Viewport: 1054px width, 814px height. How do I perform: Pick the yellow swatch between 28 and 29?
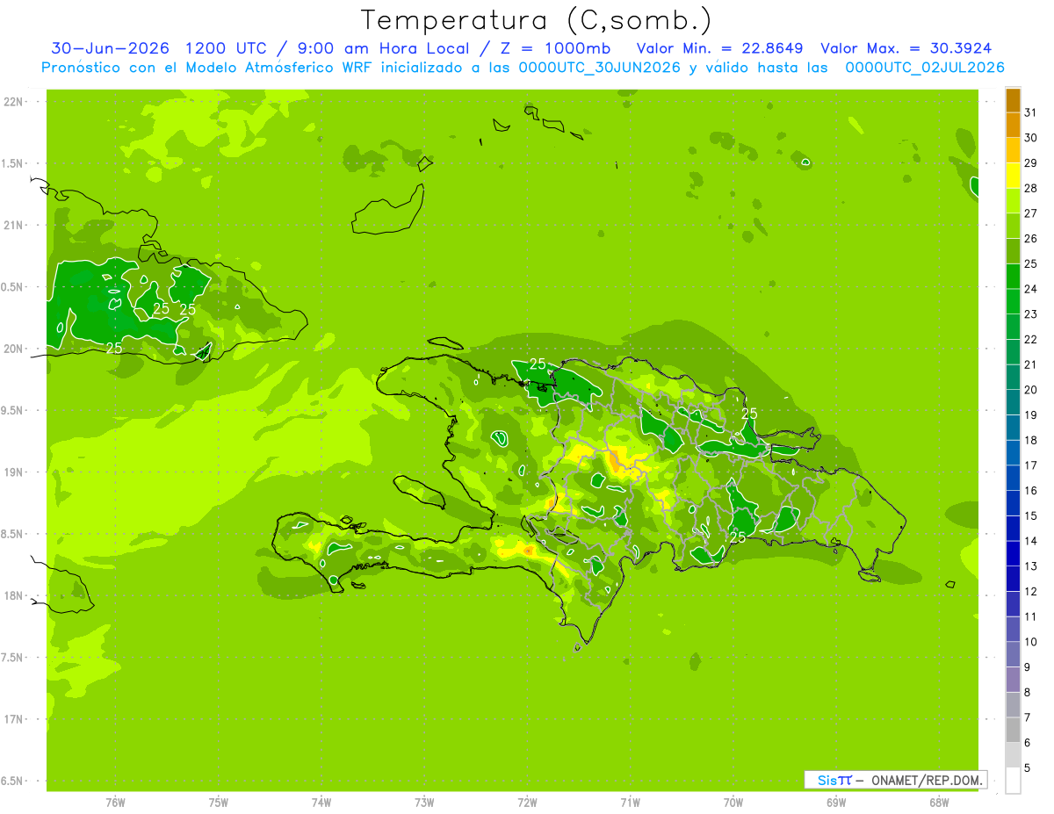(1013, 176)
